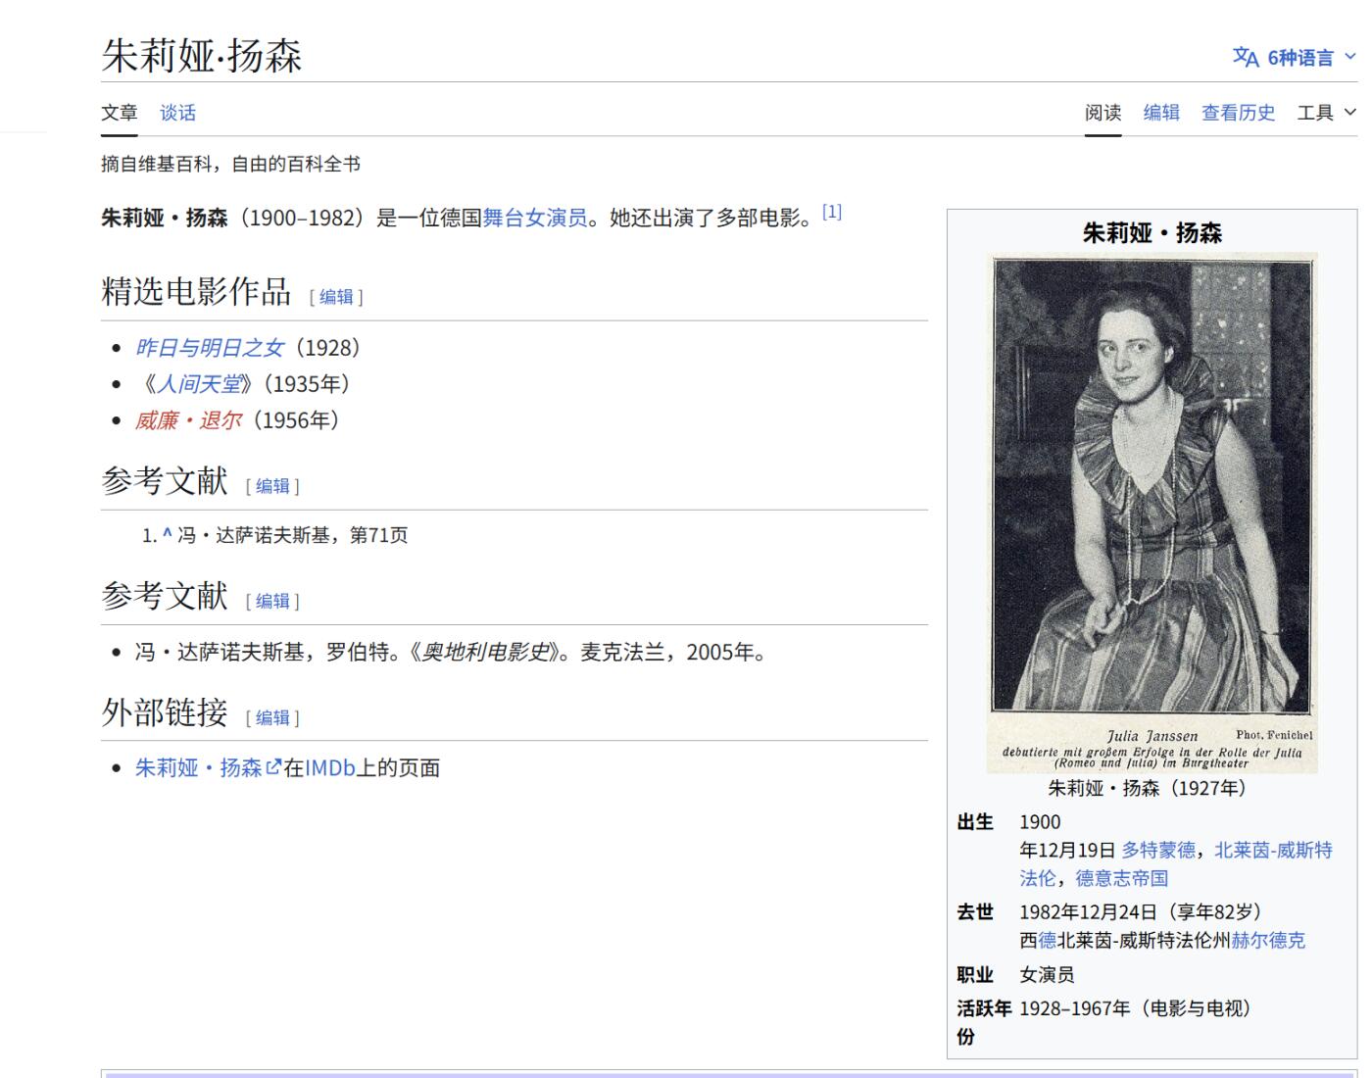Image resolution: width=1372 pixels, height=1078 pixels.
Task: Switch to the 谈话 tab
Action: pos(177,113)
